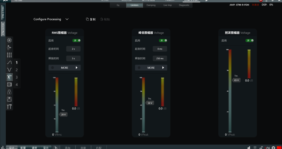The height and width of the screenshot is (149, 282).
Task: Open the Configure Processing dropdown
Action: pos(51,19)
